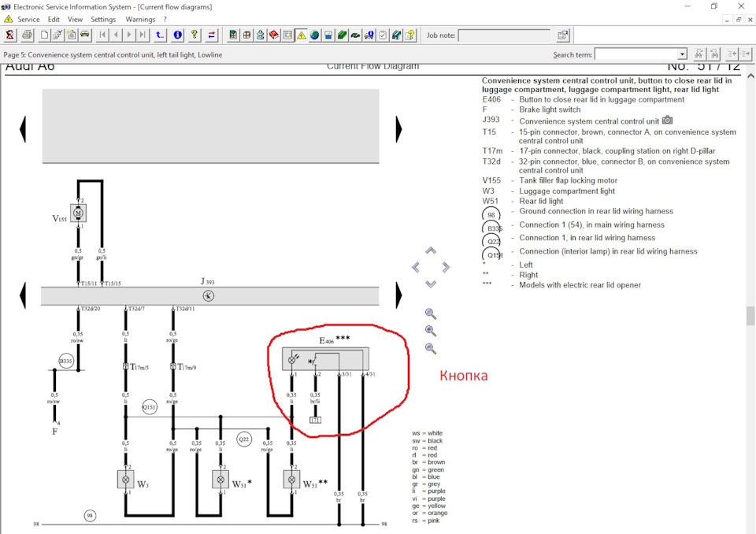The height and width of the screenshot is (534, 756).
Task: Pan diagram down with the down arrow
Action: click(431, 284)
